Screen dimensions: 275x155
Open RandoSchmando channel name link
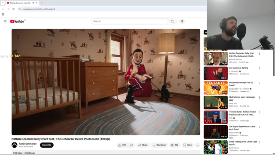coord(27,144)
